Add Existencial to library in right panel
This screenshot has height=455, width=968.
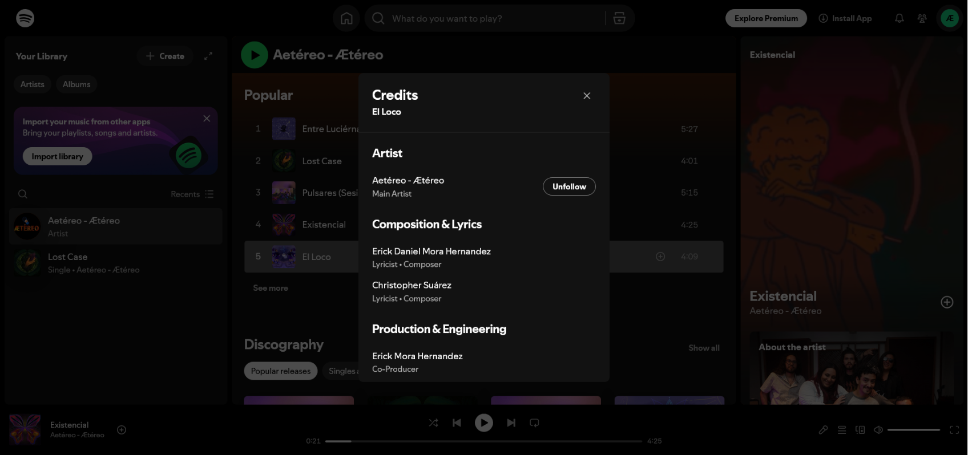(x=947, y=302)
